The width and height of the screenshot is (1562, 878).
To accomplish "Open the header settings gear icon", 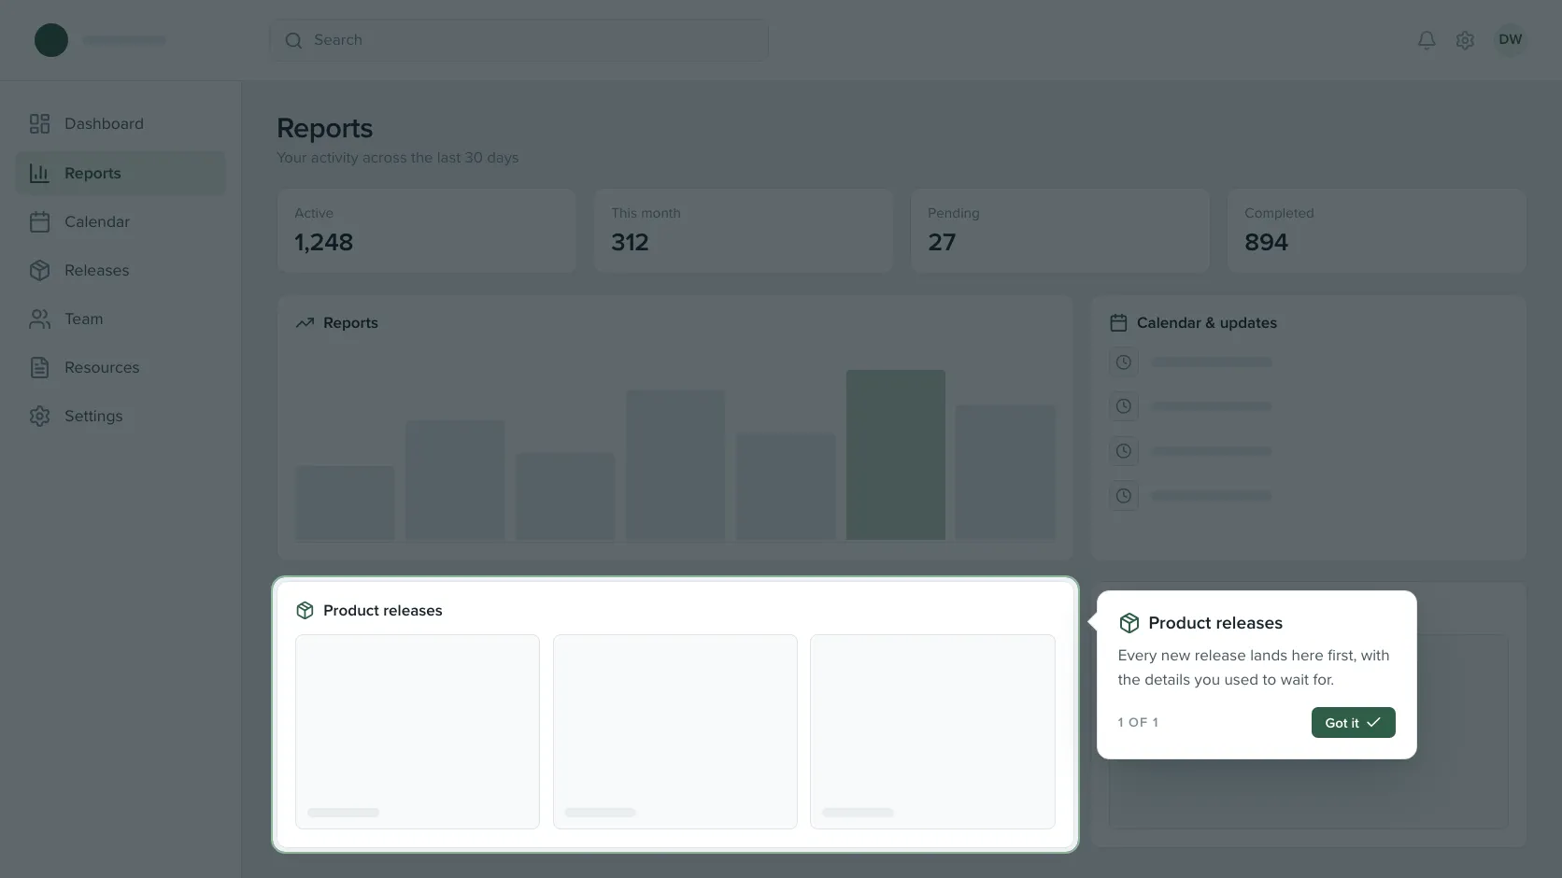I will tap(1465, 40).
